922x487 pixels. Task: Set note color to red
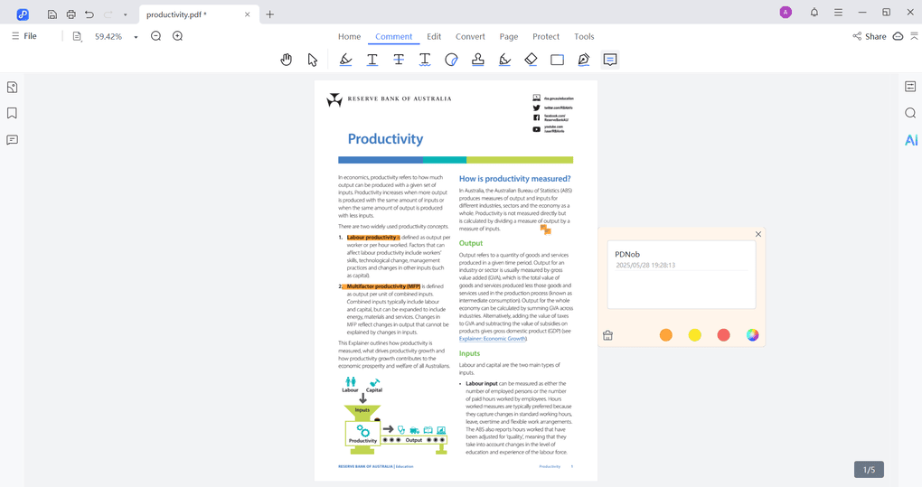(x=723, y=335)
